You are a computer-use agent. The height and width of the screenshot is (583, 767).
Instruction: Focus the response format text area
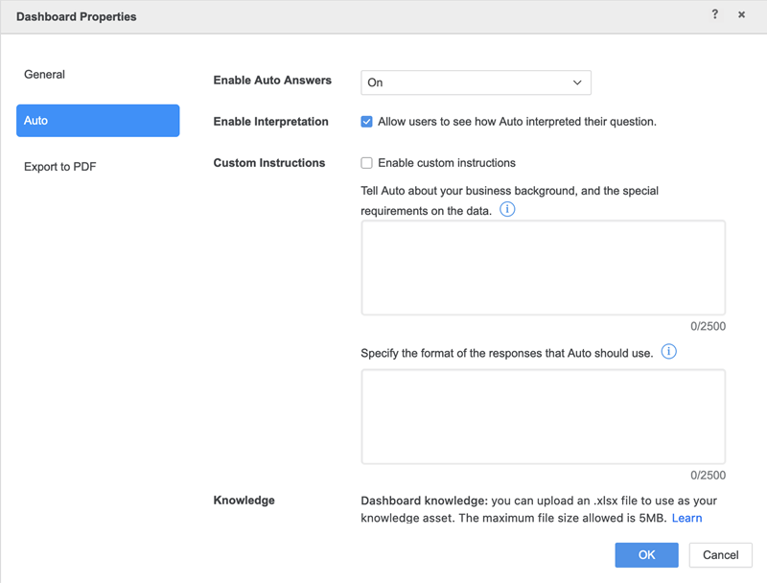point(543,416)
